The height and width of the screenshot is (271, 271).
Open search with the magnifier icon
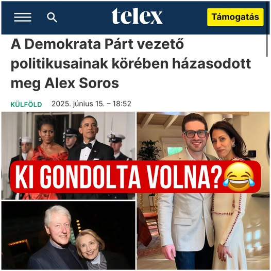[x=52, y=17]
